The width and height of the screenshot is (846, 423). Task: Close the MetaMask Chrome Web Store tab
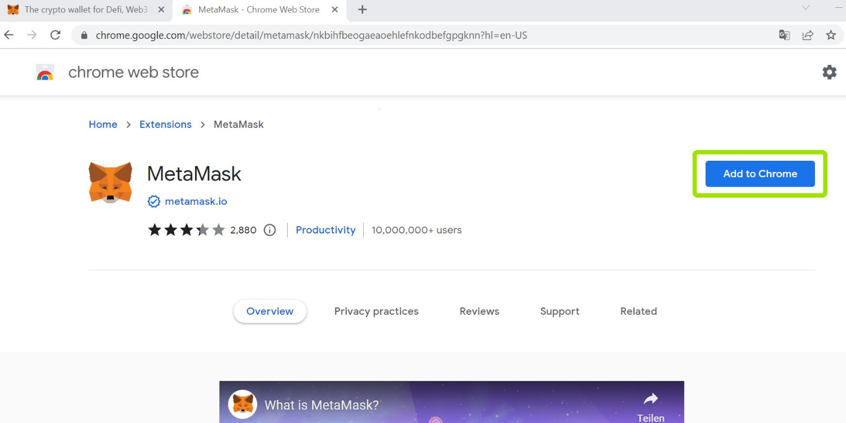(x=334, y=10)
